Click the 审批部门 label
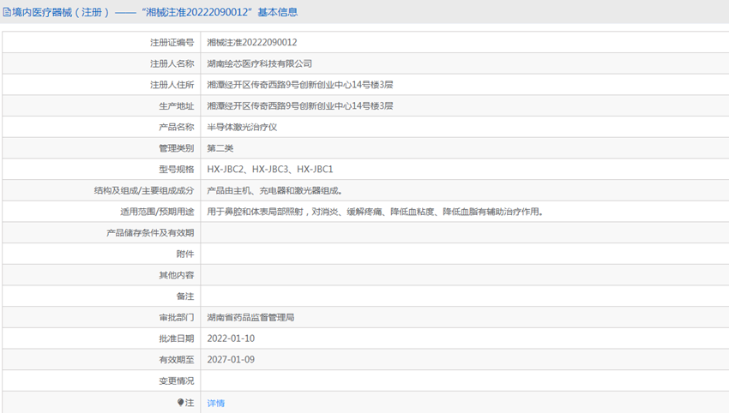Image resolution: width=729 pixels, height=413 pixels. coord(176,317)
